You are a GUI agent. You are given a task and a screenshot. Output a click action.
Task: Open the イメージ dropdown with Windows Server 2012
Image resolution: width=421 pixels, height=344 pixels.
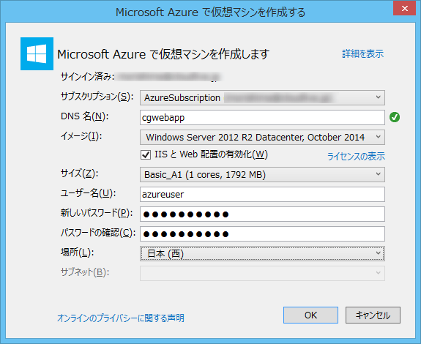(262, 138)
